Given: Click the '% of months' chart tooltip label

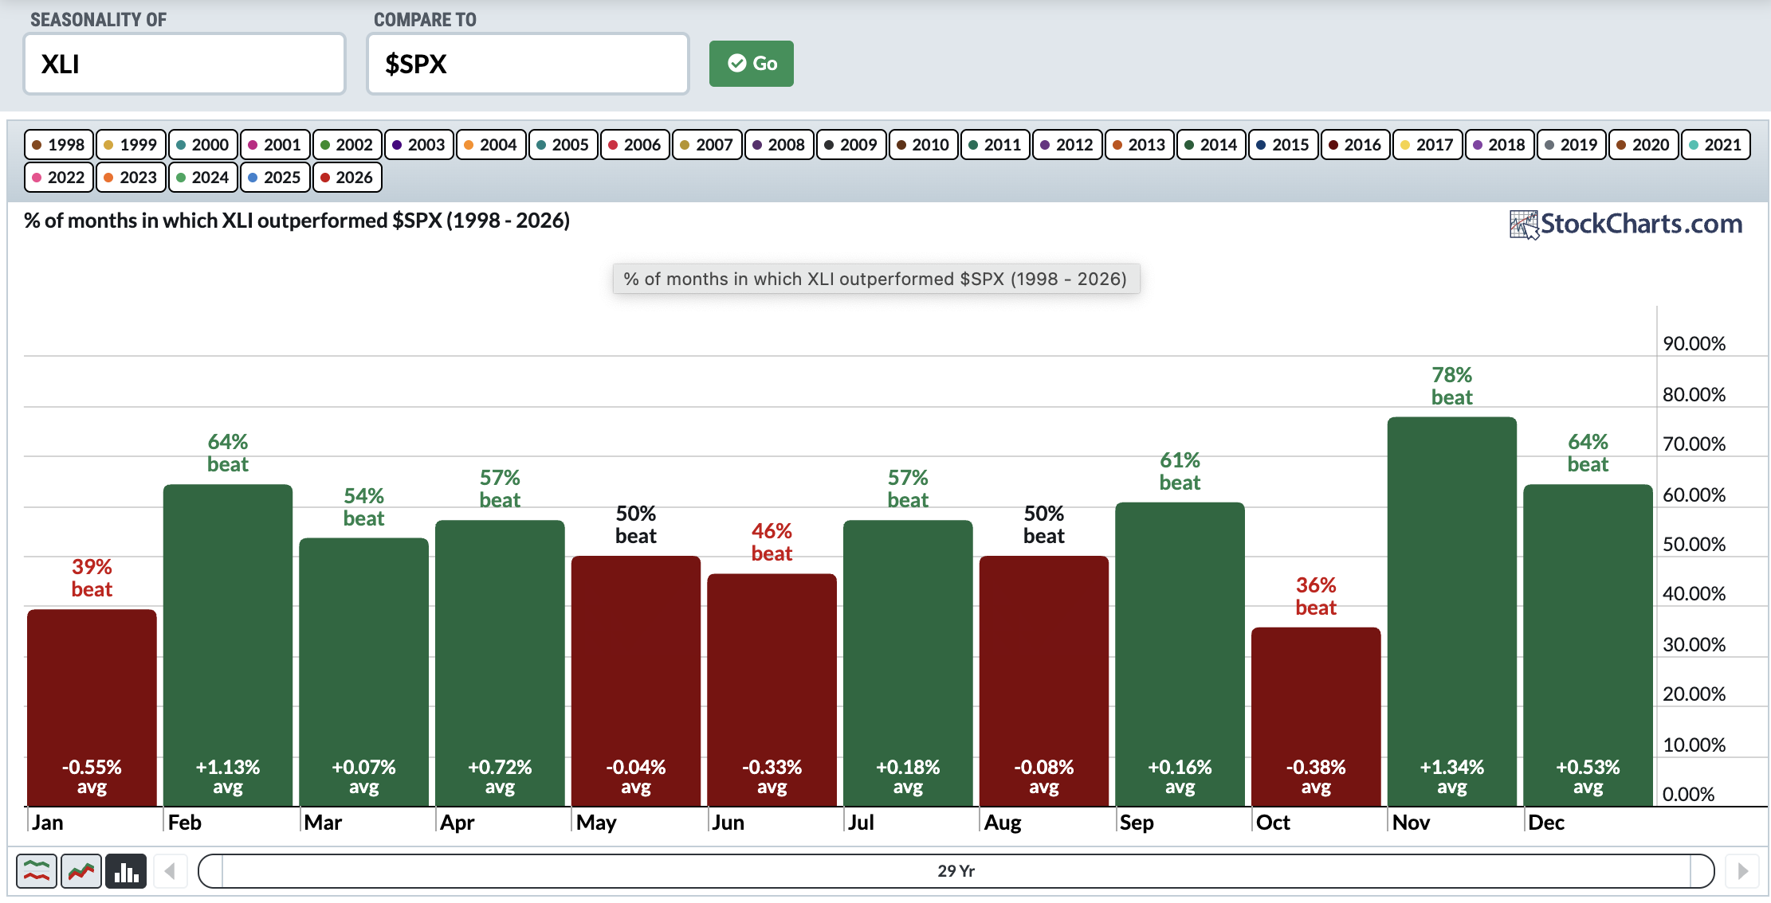Looking at the screenshot, I should pyautogui.click(x=876, y=279).
